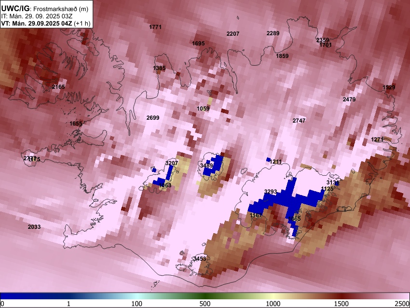Click the glacier value 3207
410x308 pixels.
172,163
